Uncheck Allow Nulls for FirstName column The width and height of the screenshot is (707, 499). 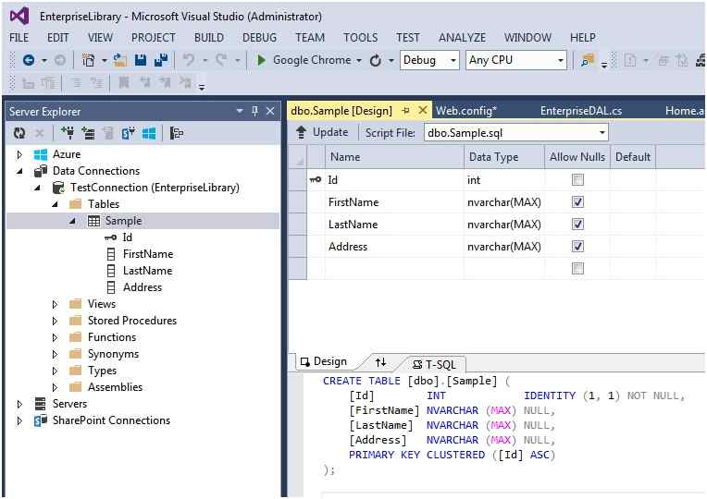click(577, 202)
